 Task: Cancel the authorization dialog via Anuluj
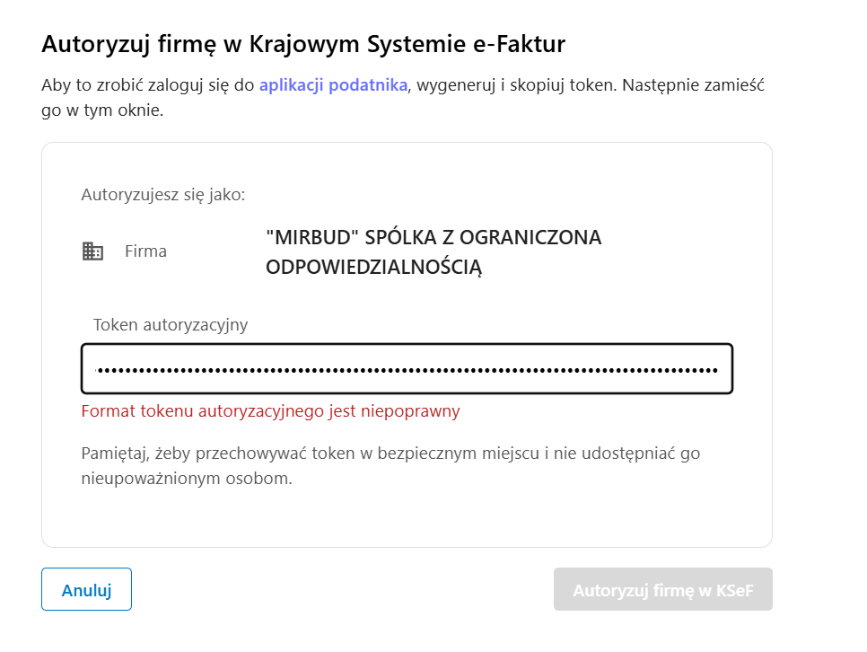click(x=86, y=589)
